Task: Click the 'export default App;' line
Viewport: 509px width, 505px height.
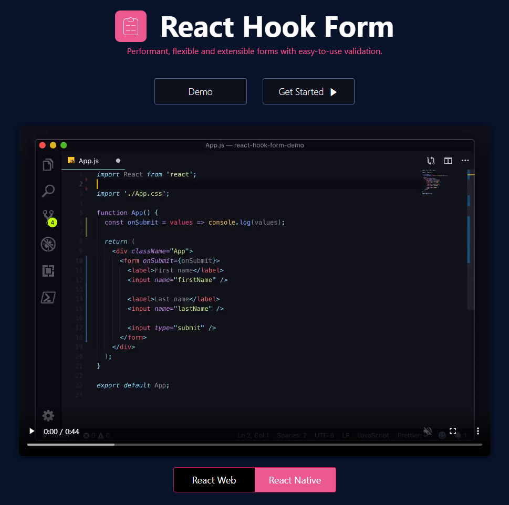Action: tap(133, 385)
